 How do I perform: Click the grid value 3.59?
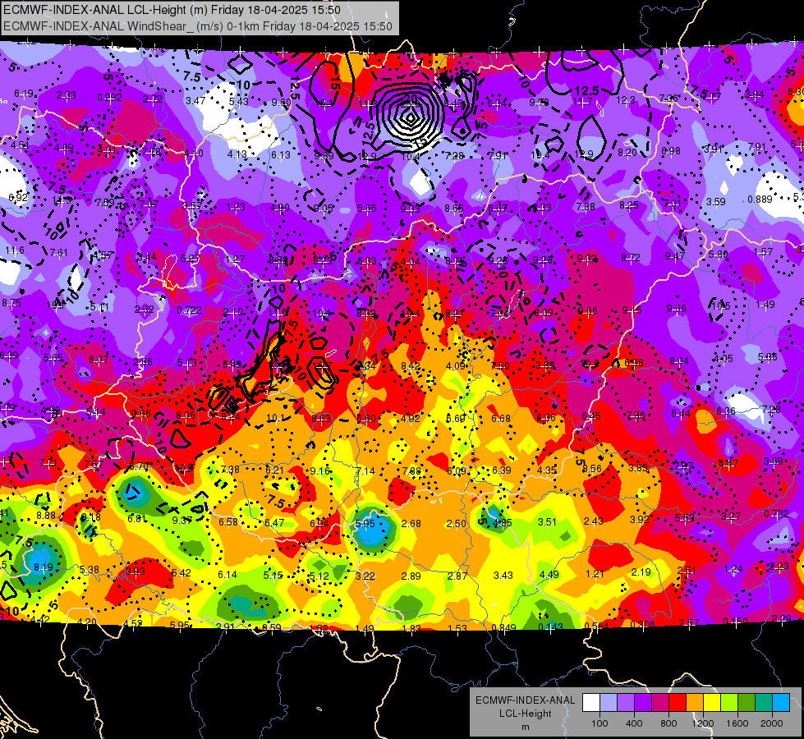716,201
